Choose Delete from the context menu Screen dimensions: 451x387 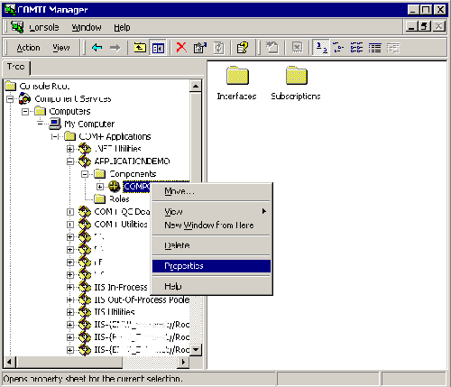click(x=211, y=245)
